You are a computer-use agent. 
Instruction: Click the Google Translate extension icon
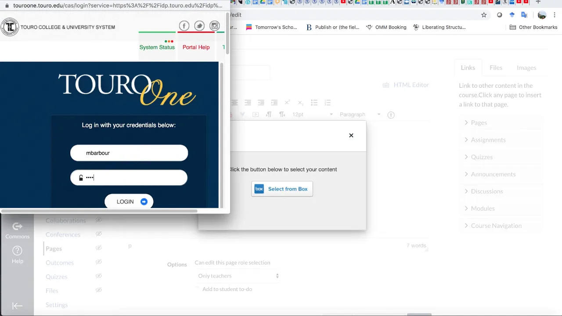coord(524,15)
